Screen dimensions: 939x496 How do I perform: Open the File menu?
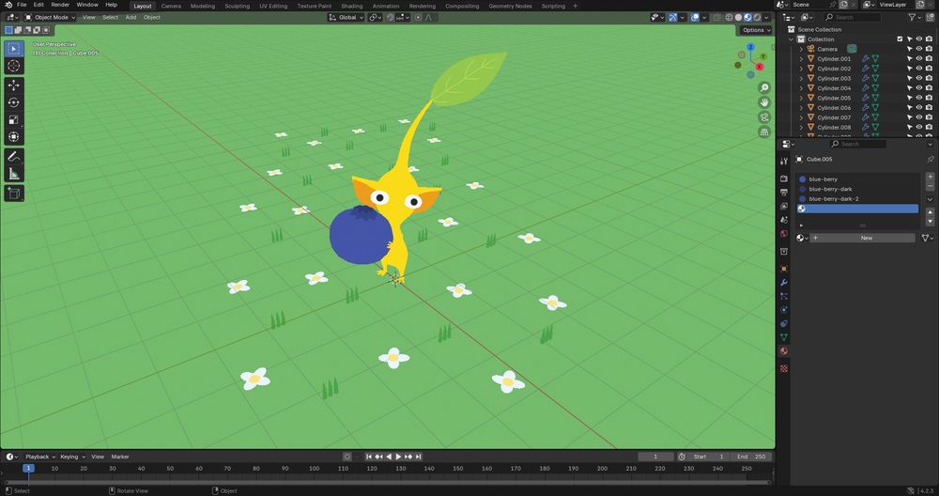click(x=21, y=5)
